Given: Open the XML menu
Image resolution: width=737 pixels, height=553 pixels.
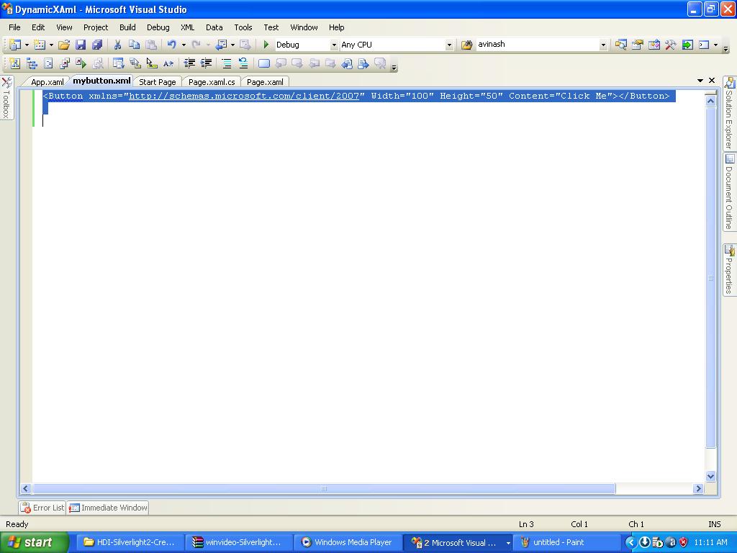Looking at the screenshot, I should (188, 27).
